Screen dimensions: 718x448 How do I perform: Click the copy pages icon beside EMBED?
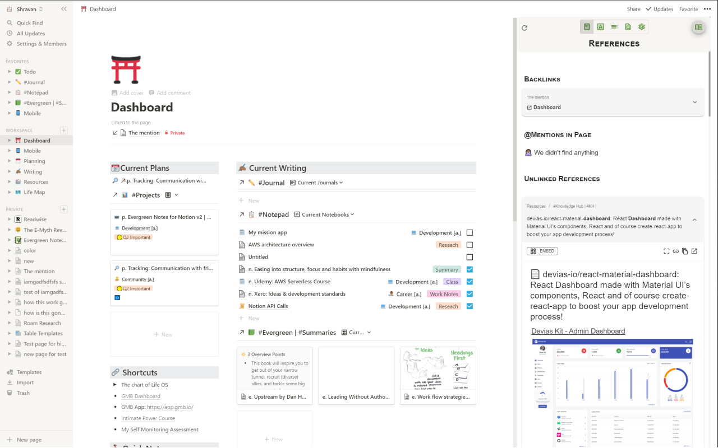tap(685, 251)
